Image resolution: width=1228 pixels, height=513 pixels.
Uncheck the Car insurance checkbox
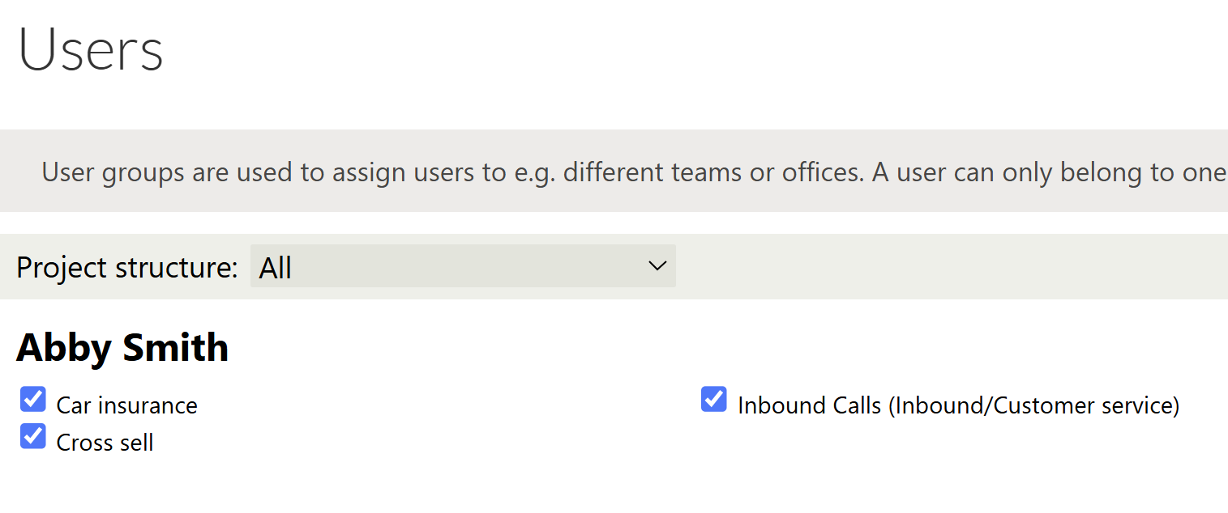[x=33, y=399]
